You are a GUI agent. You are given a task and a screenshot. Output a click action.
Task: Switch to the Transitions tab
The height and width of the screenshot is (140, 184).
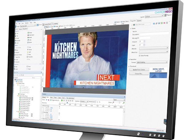tap(25, 29)
